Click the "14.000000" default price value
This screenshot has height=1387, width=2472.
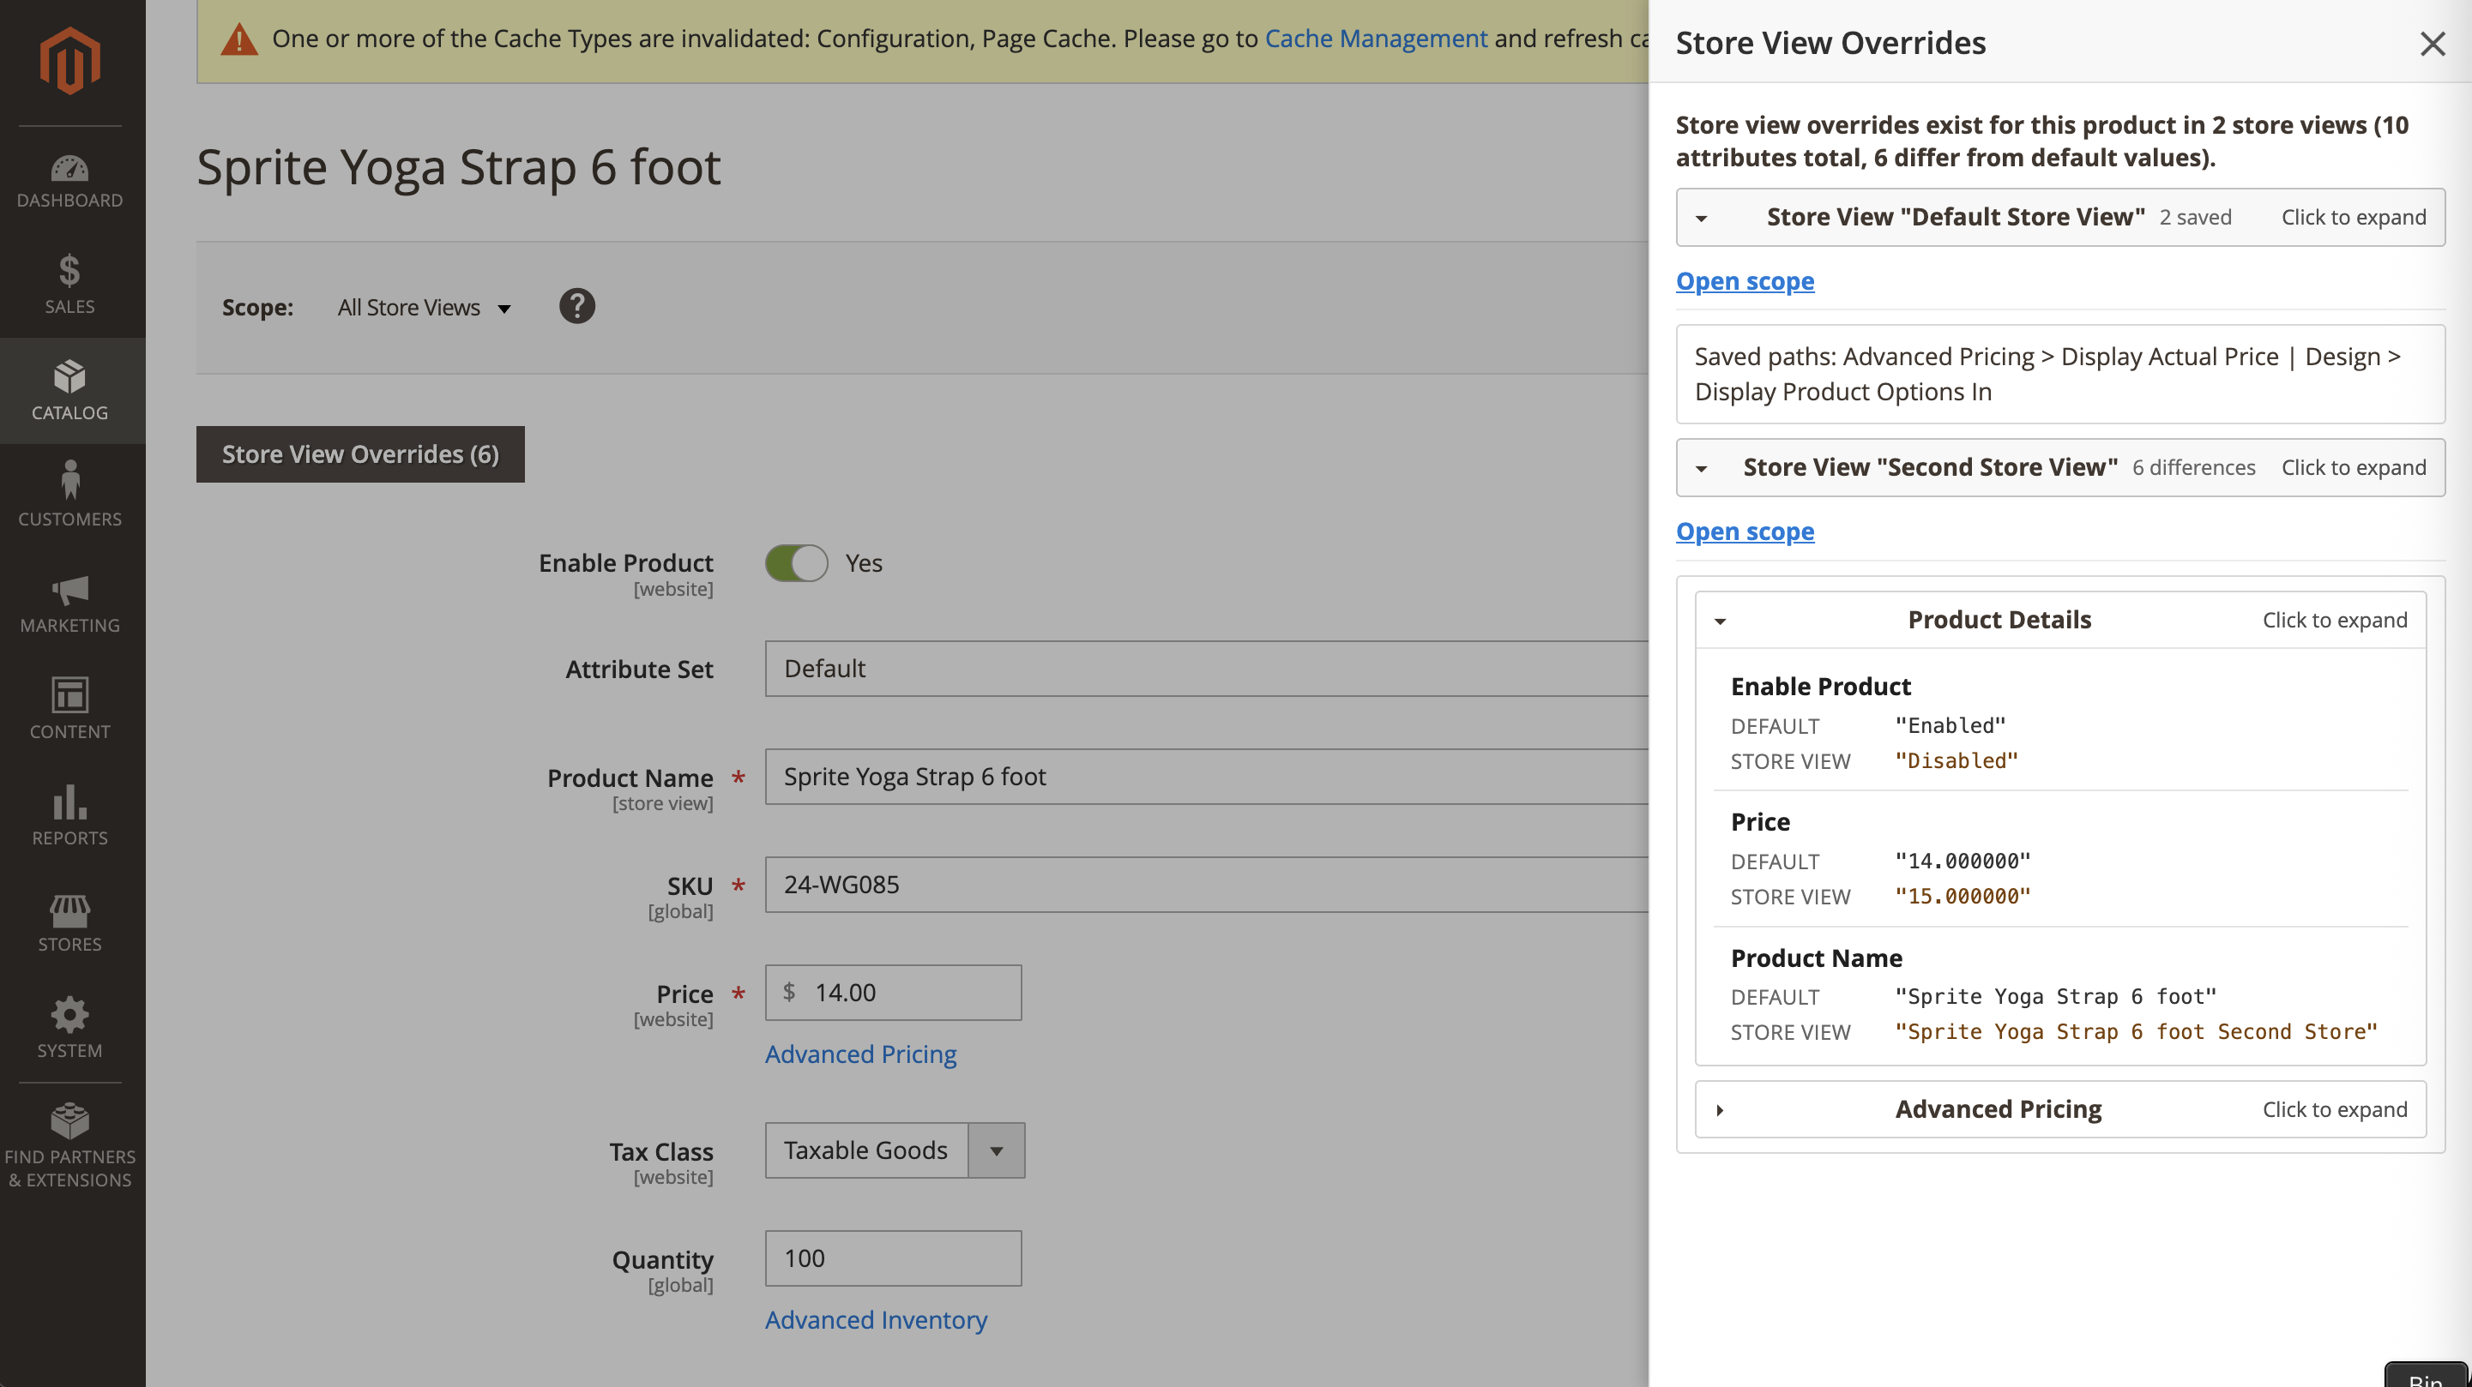click(1963, 862)
